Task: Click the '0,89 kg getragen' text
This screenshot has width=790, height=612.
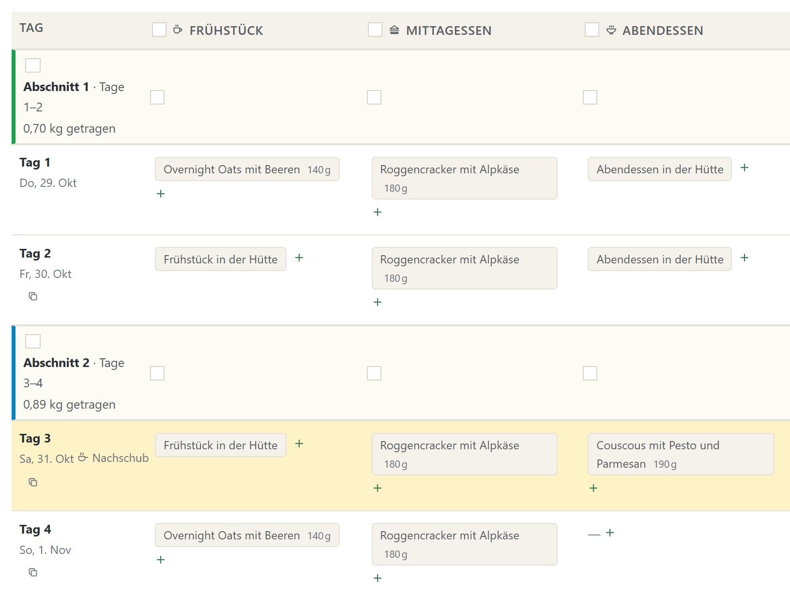Action: pos(69,404)
